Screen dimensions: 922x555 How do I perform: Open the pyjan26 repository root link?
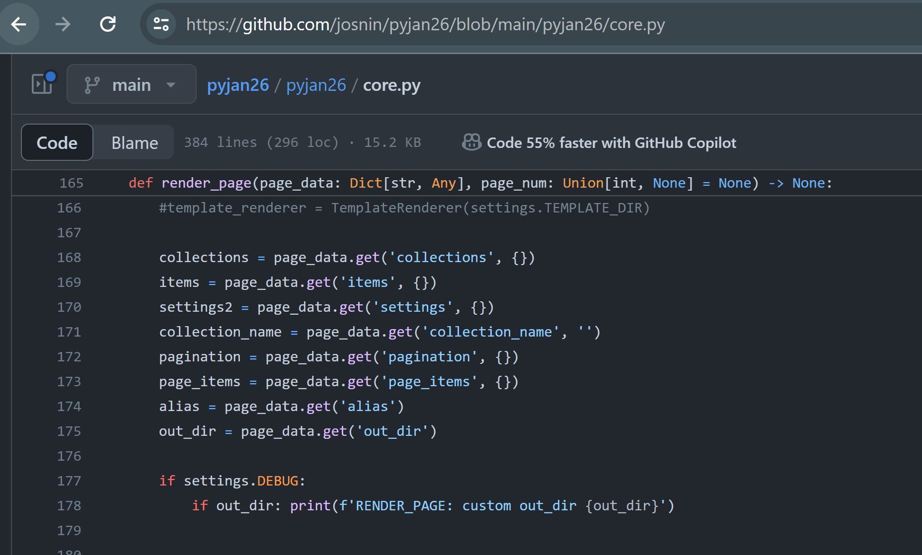[x=238, y=85]
